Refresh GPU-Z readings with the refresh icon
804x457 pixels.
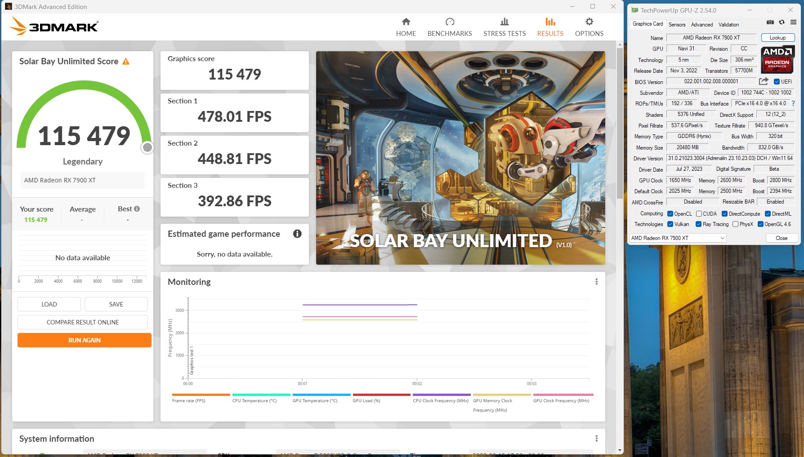click(782, 22)
